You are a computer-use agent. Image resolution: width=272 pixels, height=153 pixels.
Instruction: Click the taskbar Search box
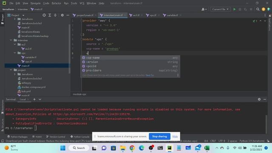click(x=79, y=148)
